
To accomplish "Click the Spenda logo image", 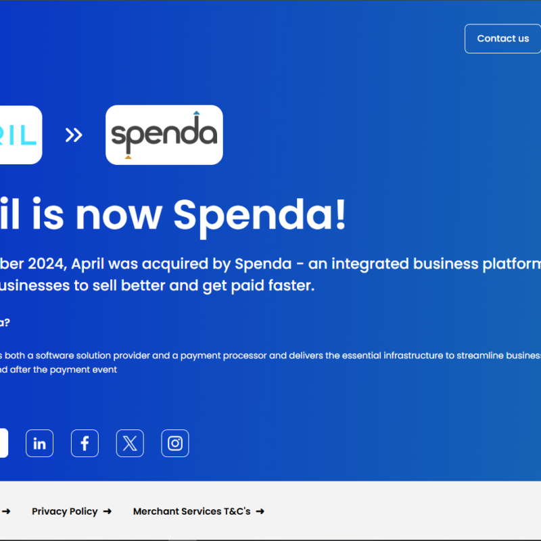I will [164, 135].
